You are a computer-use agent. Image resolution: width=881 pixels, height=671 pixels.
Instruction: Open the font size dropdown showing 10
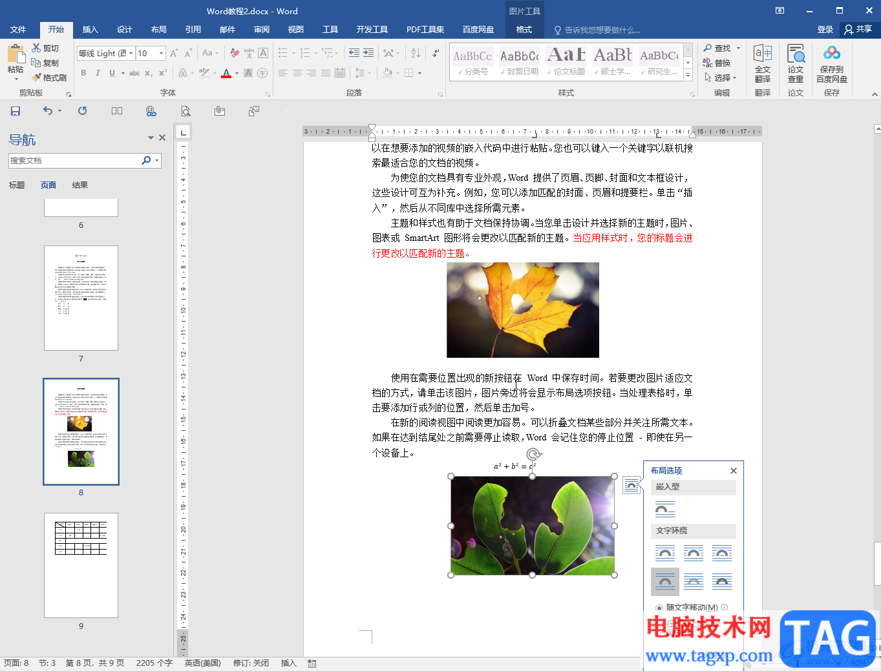[162, 53]
